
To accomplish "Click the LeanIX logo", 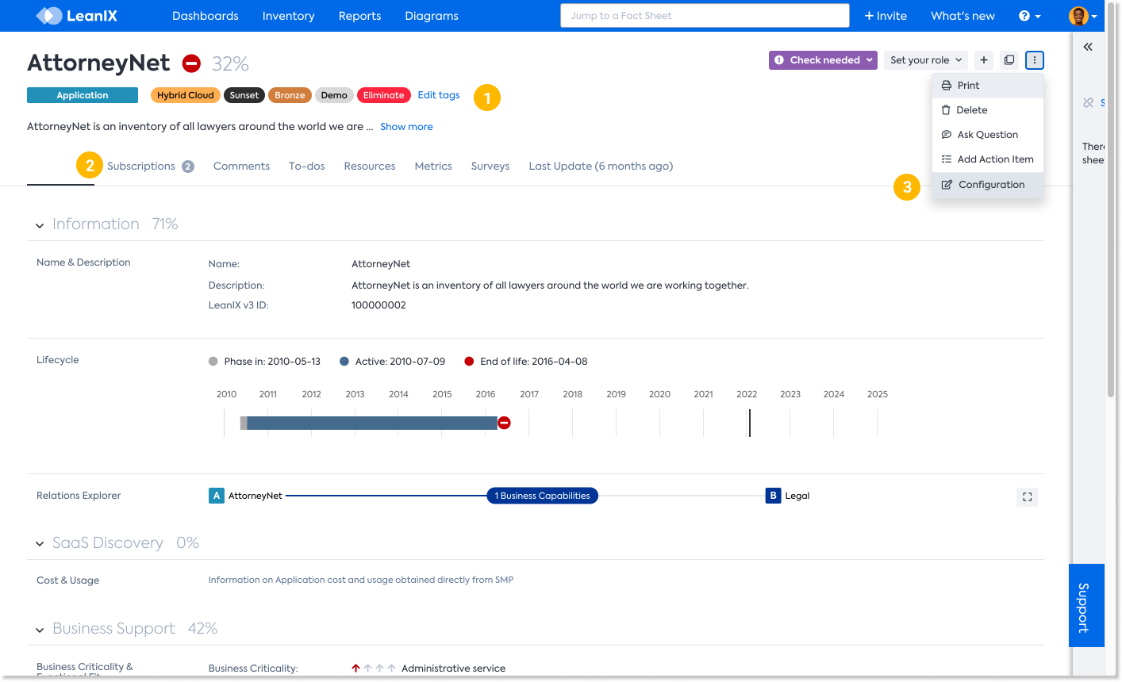I will [77, 15].
